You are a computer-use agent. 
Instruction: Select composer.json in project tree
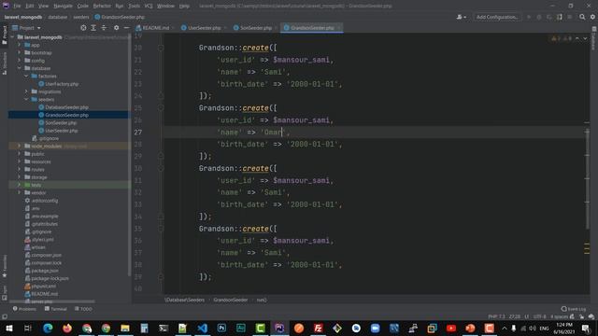(x=46, y=255)
